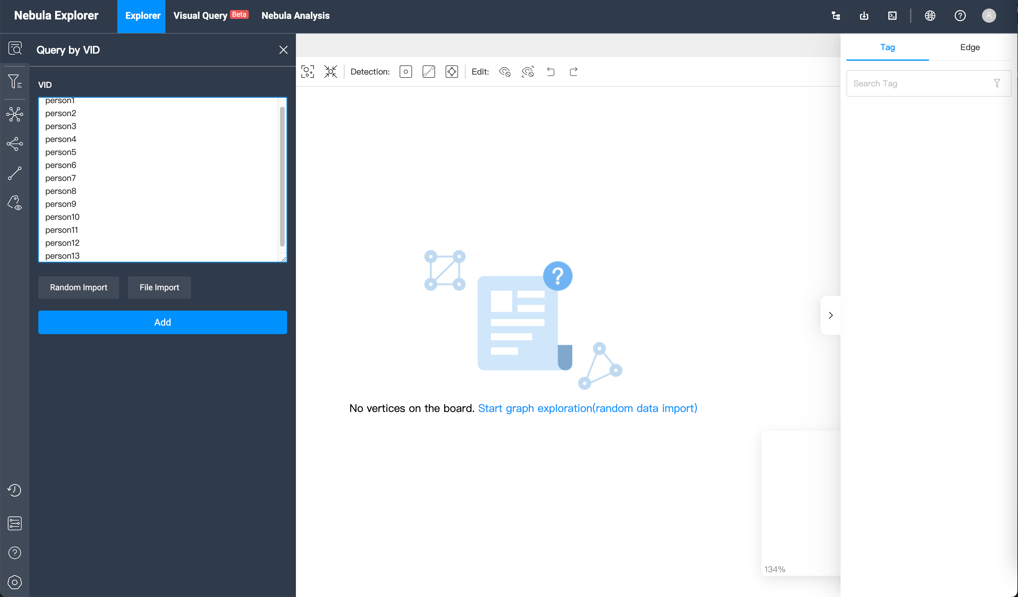Click the blue Add button
Viewport: 1018px width, 597px height.
coord(162,322)
